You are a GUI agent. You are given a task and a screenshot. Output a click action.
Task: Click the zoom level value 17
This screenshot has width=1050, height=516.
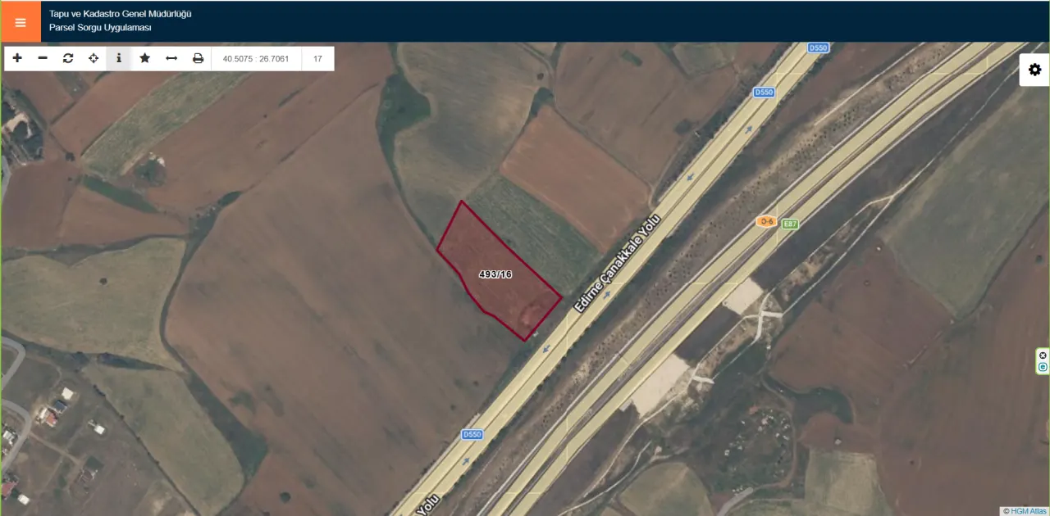tap(317, 59)
